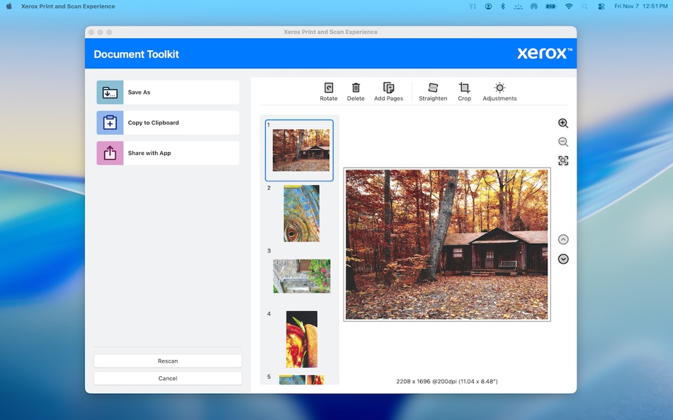The width and height of the screenshot is (673, 420).
Task: Open the Add Pages tool
Action: pyautogui.click(x=388, y=90)
